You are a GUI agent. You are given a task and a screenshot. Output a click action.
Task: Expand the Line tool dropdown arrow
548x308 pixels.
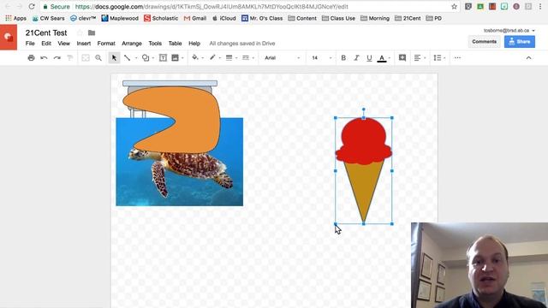click(x=136, y=58)
